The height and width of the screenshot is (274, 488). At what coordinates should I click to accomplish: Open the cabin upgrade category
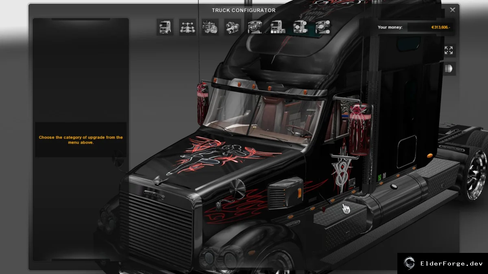[x=165, y=27]
